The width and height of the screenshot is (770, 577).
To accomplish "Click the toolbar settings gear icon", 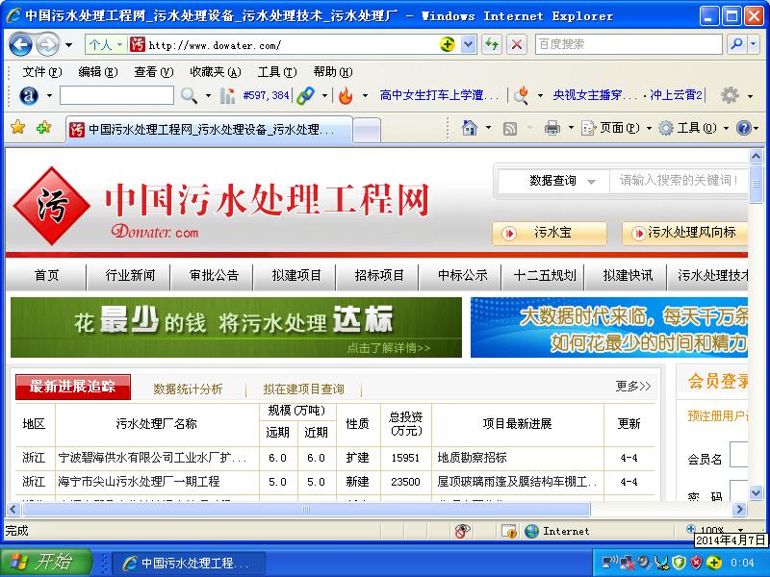I will pyautogui.click(x=730, y=95).
